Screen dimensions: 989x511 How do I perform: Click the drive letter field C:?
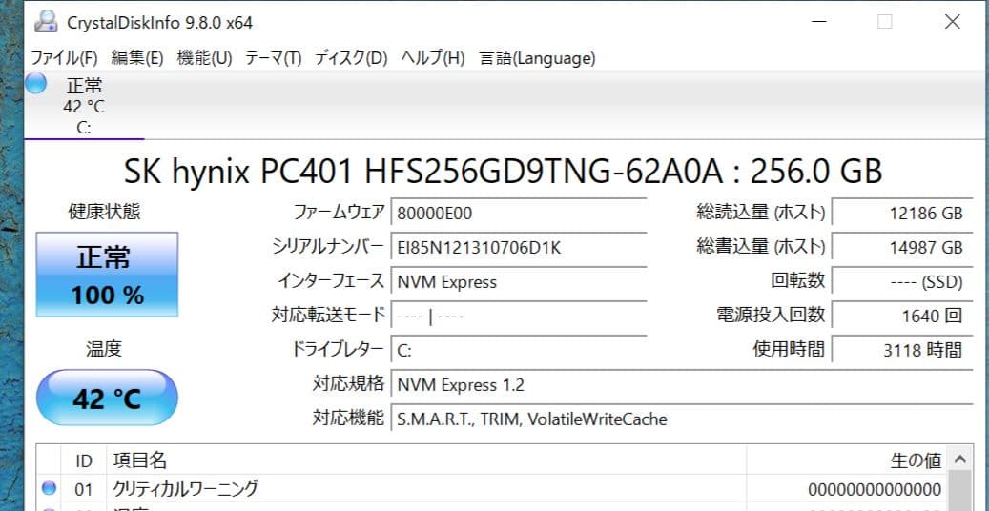point(519,350)
